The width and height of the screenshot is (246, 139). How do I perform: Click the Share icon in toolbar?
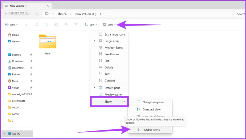[66, 25]
